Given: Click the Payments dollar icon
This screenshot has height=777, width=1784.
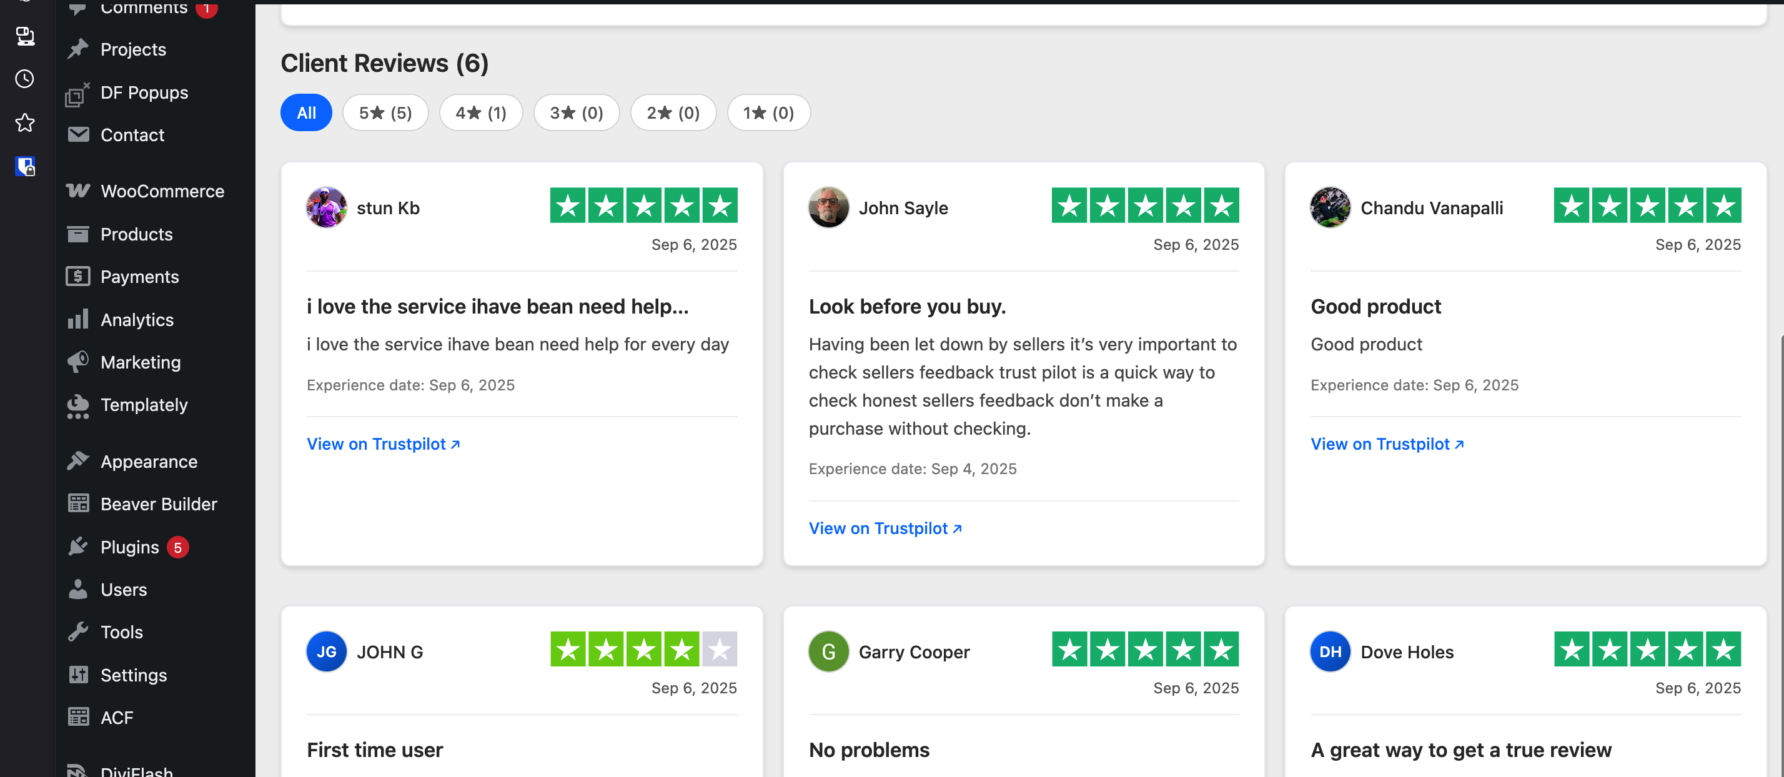Looking at the screenshot, I should point(77,276).
